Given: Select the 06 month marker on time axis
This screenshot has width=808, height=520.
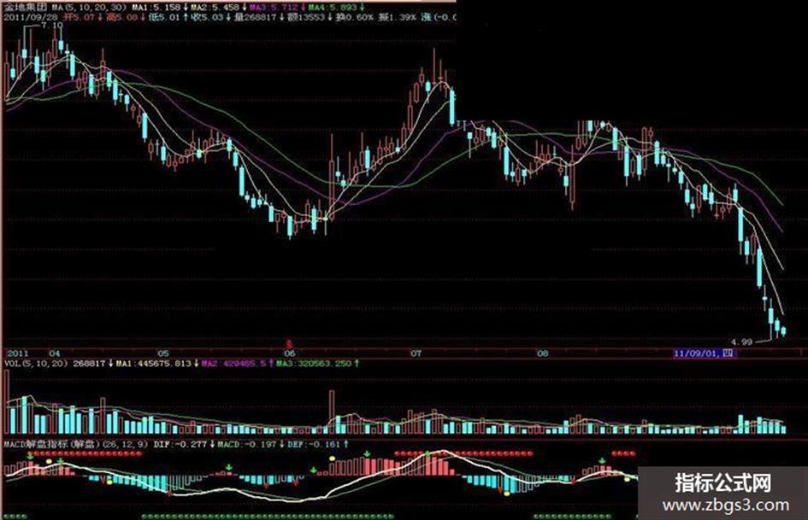Looking at the screenshot, I should click(x=290, y=353).
